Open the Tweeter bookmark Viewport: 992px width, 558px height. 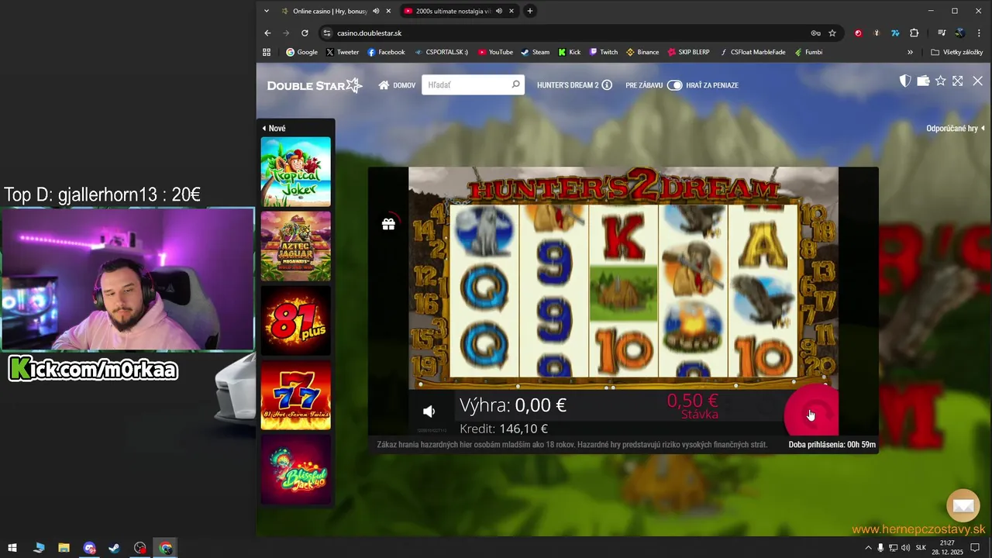pyautogui.click(x=342, y=52)
